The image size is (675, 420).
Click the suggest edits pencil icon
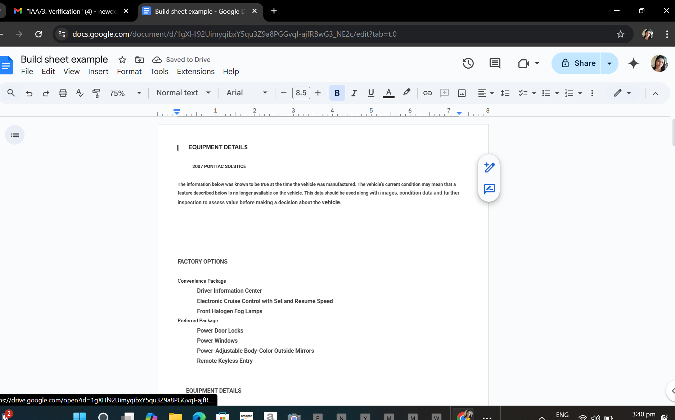[490, 167]
